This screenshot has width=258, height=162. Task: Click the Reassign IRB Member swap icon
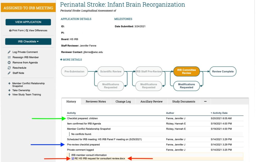point(9,57)
